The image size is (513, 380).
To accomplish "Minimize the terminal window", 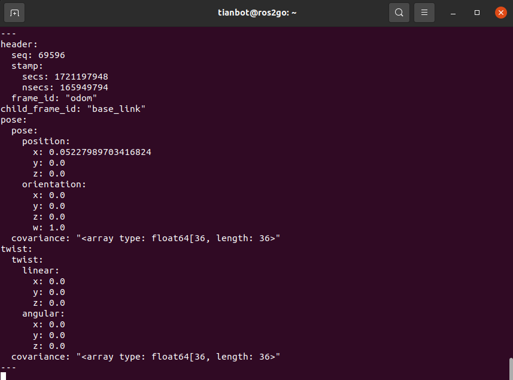I will click(454, 13).
